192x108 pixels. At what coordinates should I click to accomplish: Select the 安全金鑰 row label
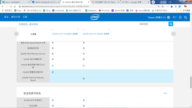33,106
